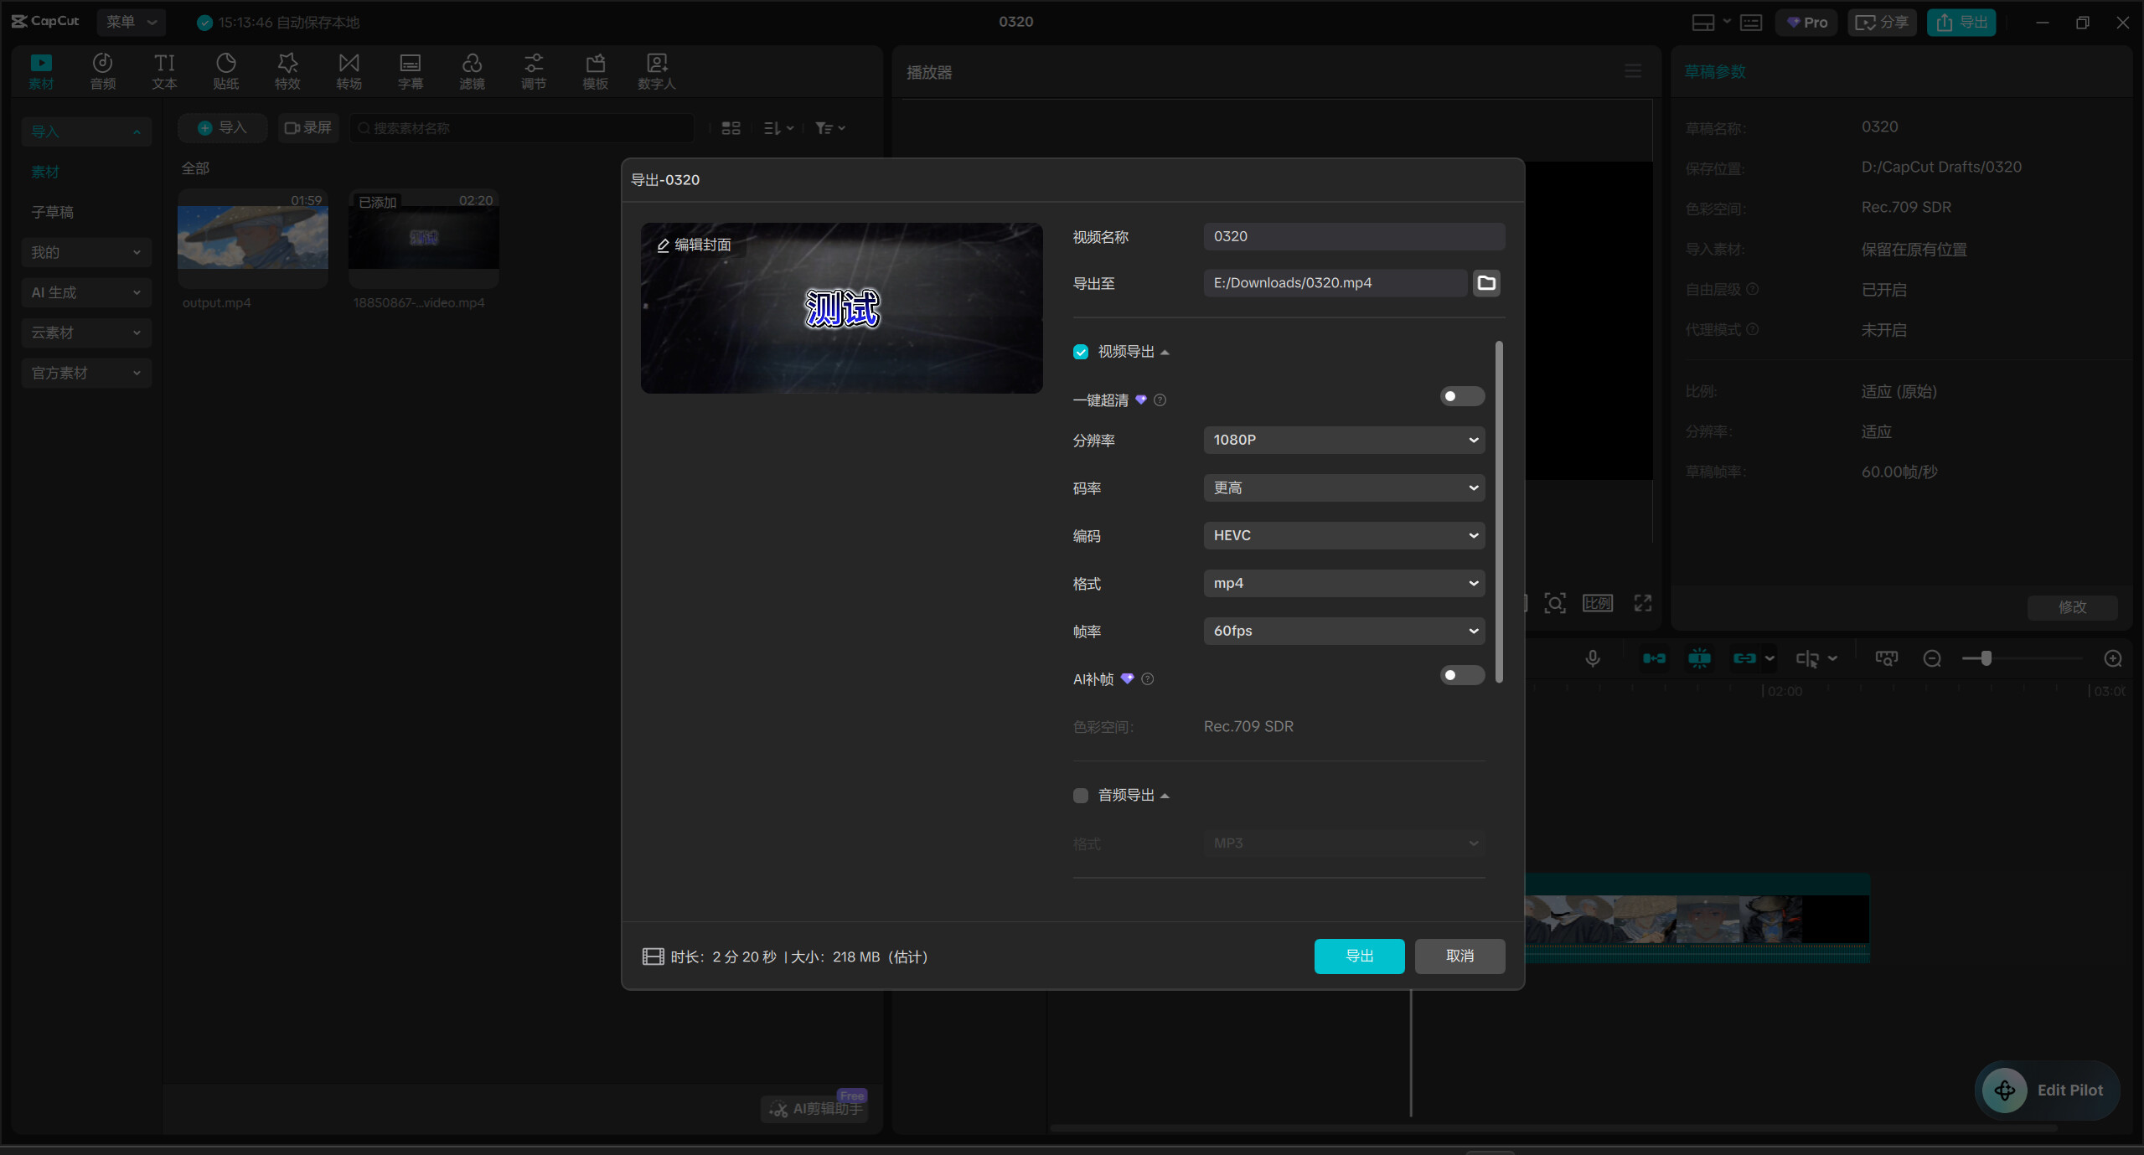Open the 帧率 60fps dropdown
The width and height of the screenshot is (2144, 1155).
tap(1344, 631)
